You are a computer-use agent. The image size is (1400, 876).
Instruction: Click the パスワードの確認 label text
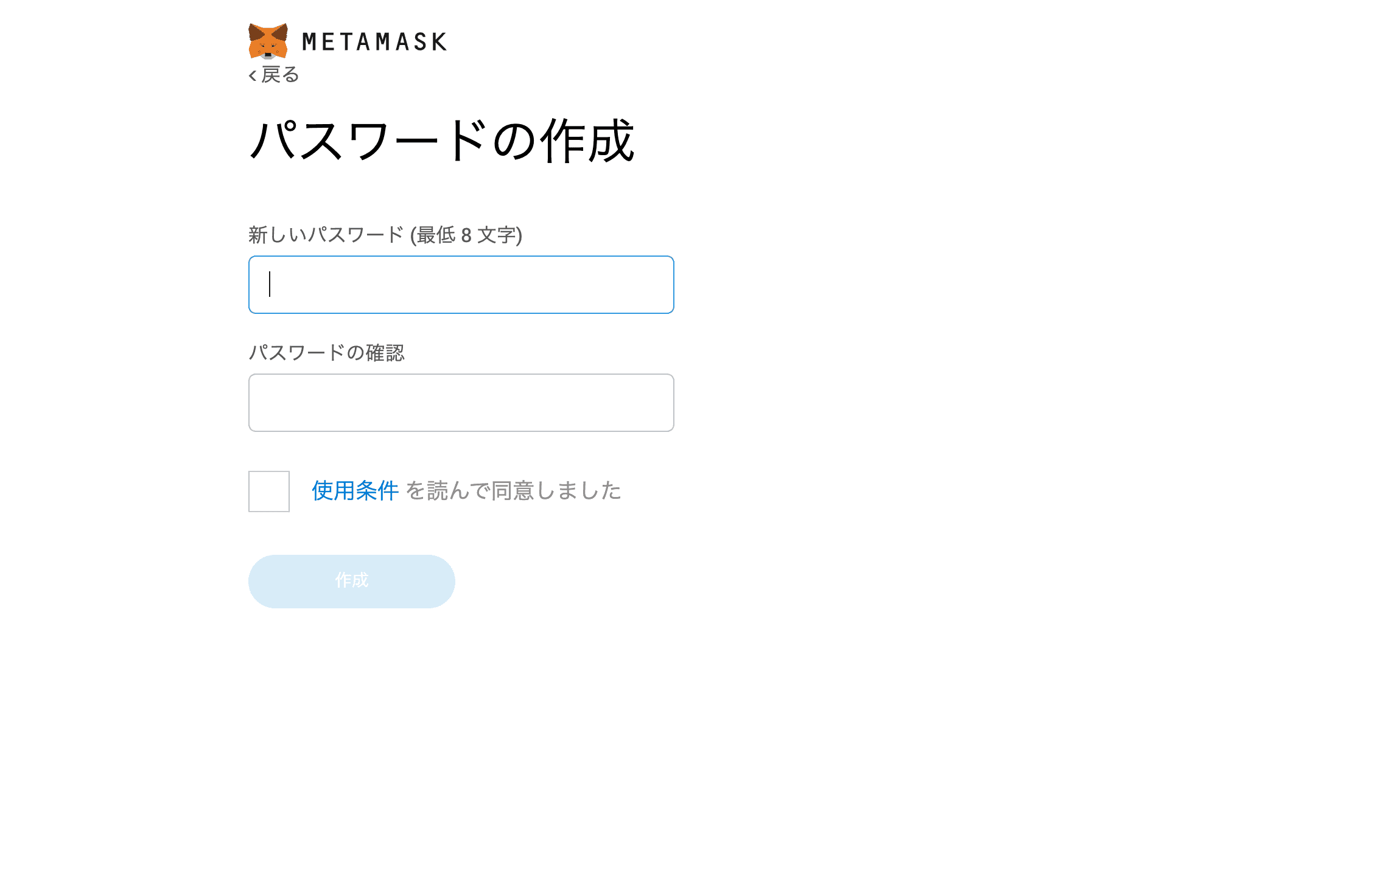(x=326, y=353)
